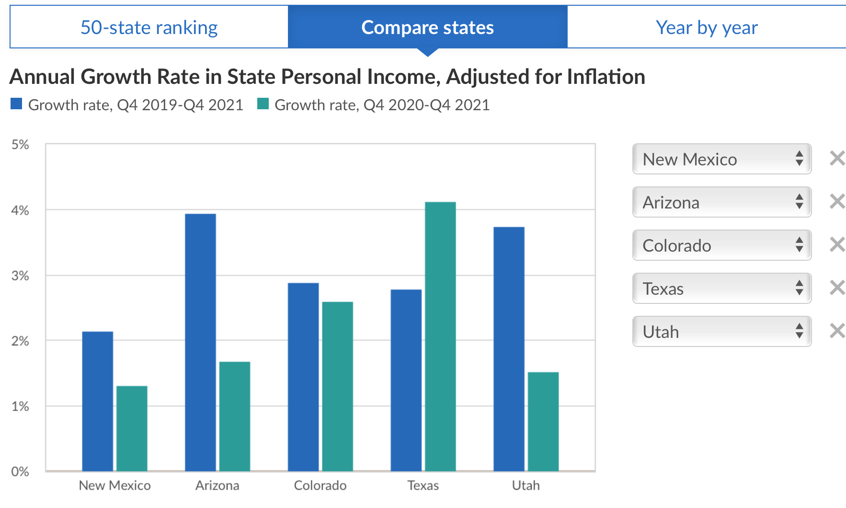Click the Growth rate, Q4 2020-Q4 2021 legend label
This screenshot has height=508, width=846.
tap(382, 105)
